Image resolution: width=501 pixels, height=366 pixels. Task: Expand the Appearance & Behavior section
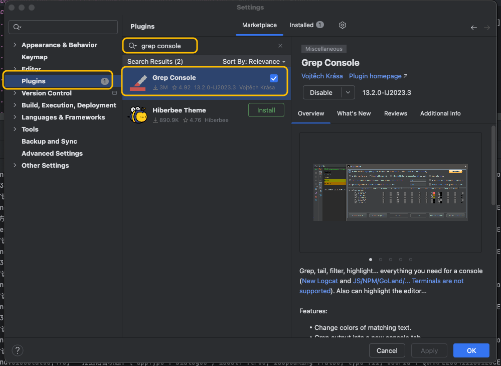[15, 45]
